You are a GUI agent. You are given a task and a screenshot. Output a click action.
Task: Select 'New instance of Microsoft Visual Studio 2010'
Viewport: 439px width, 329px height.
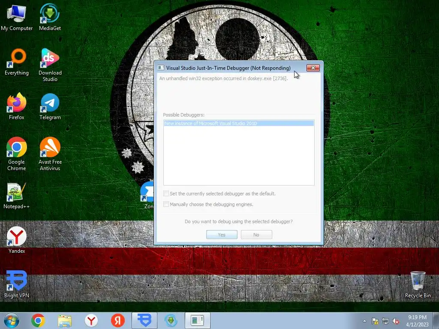(239, 123)
